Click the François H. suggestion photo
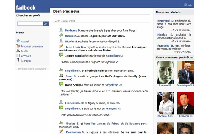This screenshot has width=209, height=134. [x=185, y=103]
